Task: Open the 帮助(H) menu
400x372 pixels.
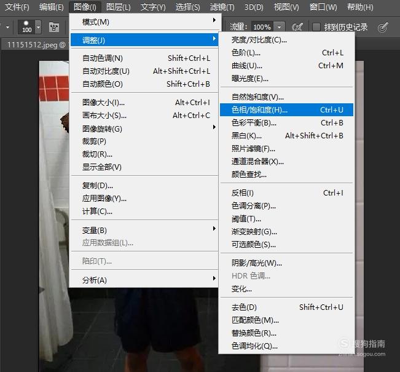Action: [x=360, y=7]
